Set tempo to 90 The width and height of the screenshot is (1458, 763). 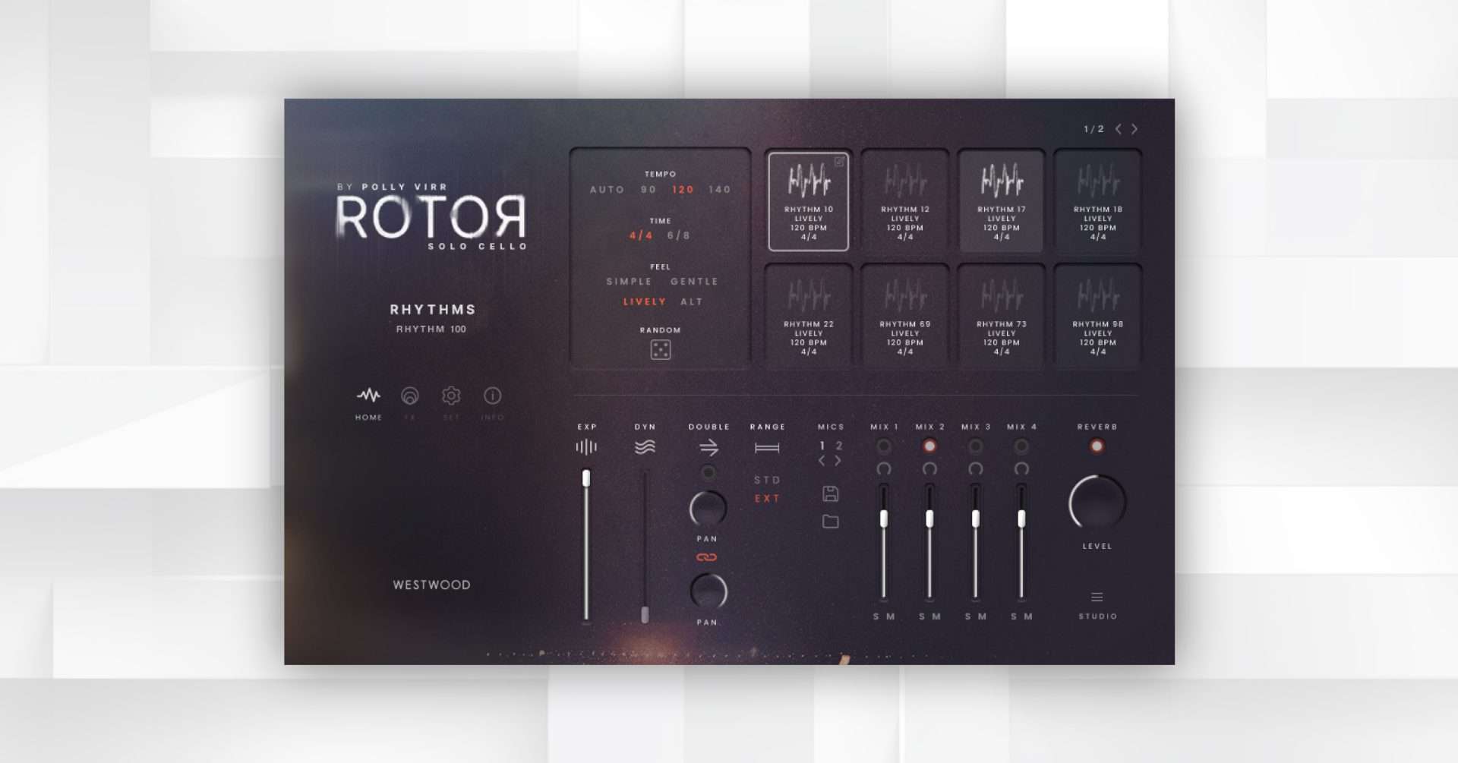[x=649, y=190]
